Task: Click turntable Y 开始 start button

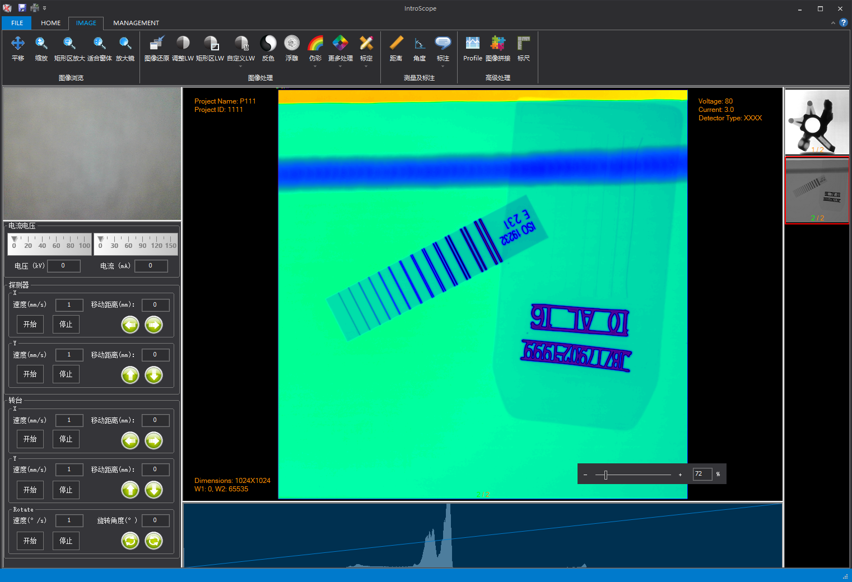Action: [x=30, y=490]
